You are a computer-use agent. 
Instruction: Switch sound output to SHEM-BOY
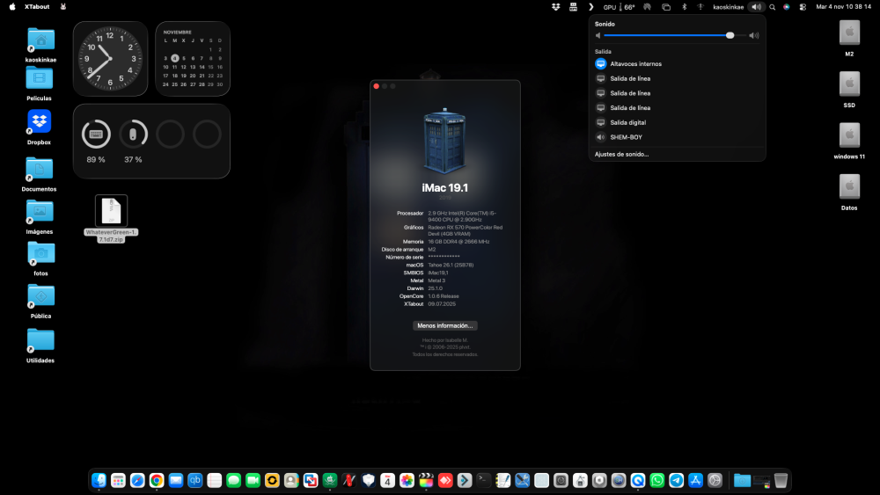678,137
